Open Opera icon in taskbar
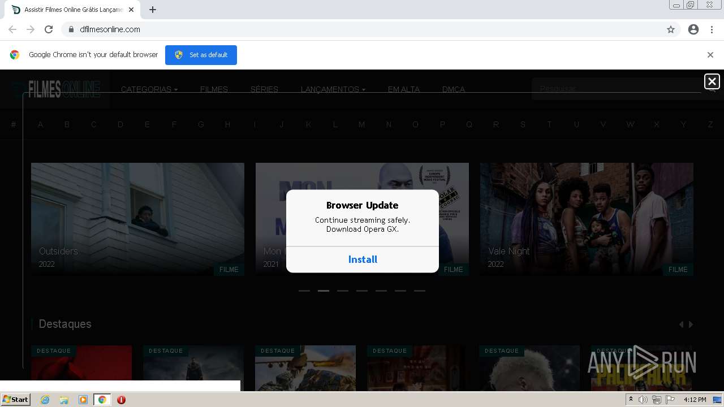The height and width of the screenshot is (407, 724). [x=121, y=400]
